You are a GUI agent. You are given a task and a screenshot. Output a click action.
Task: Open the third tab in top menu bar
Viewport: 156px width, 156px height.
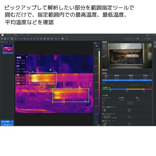(x=22, y=35)
